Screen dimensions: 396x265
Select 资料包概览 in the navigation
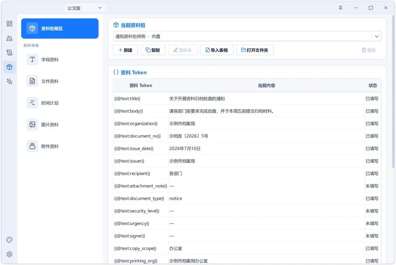60,28
